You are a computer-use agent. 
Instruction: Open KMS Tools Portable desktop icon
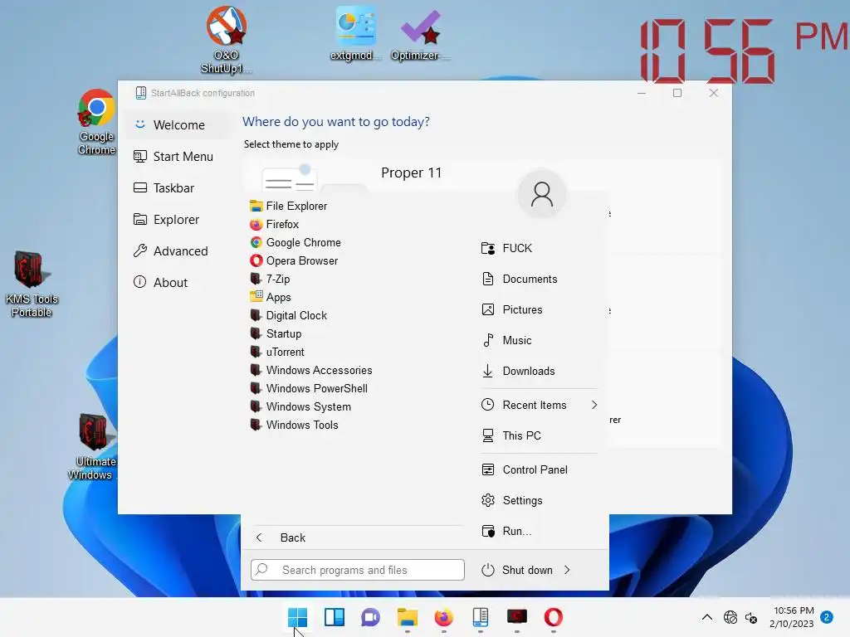point(32,284)
